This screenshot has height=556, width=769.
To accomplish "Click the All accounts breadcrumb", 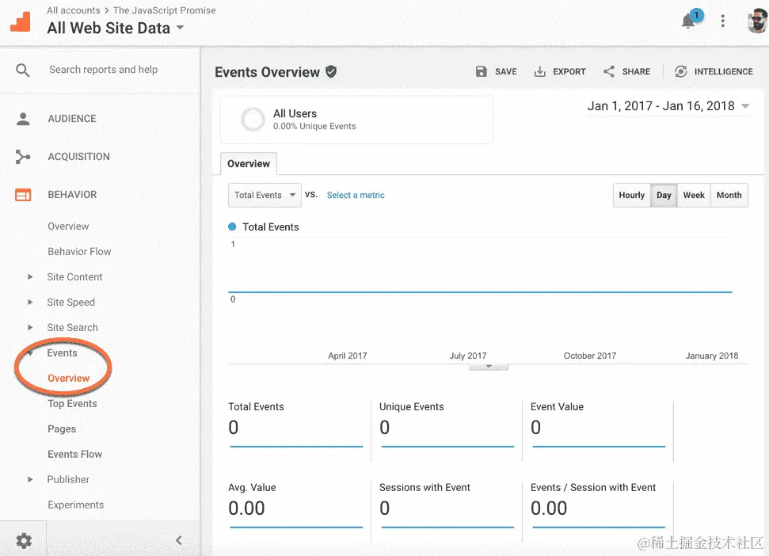I will point(74,10).
